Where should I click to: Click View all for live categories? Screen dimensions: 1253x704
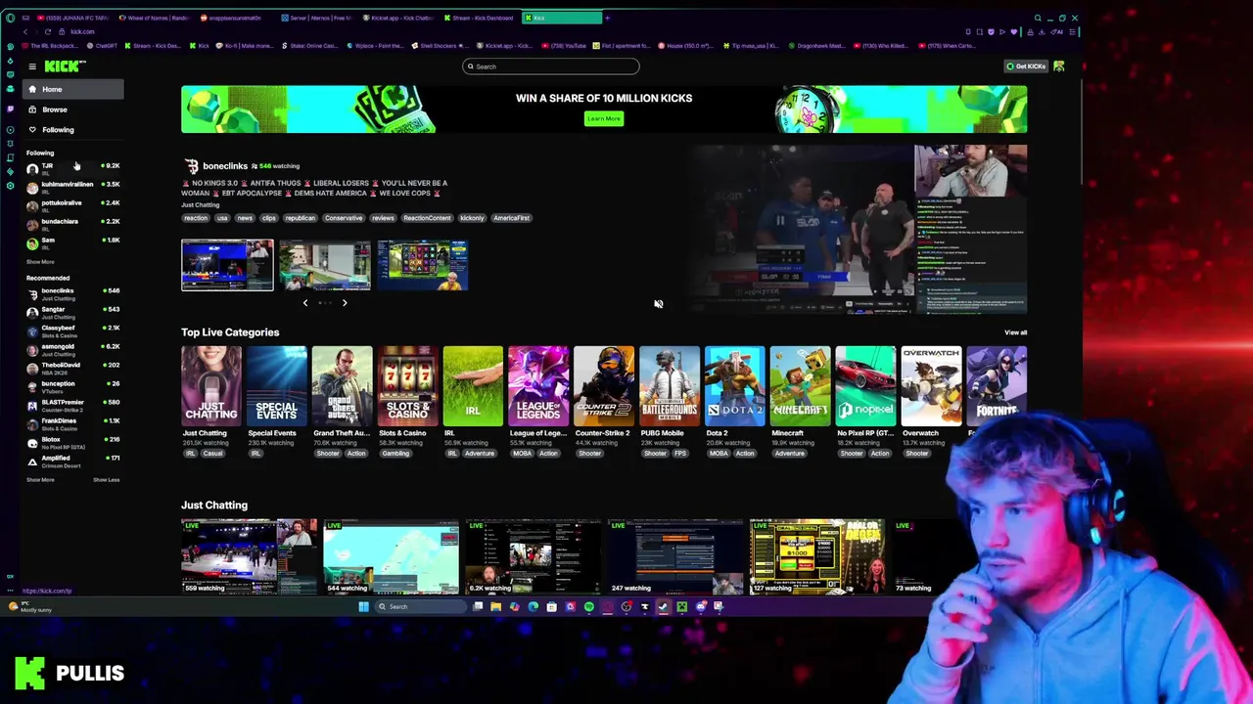pyautogui.click(x=1016, y=332)
